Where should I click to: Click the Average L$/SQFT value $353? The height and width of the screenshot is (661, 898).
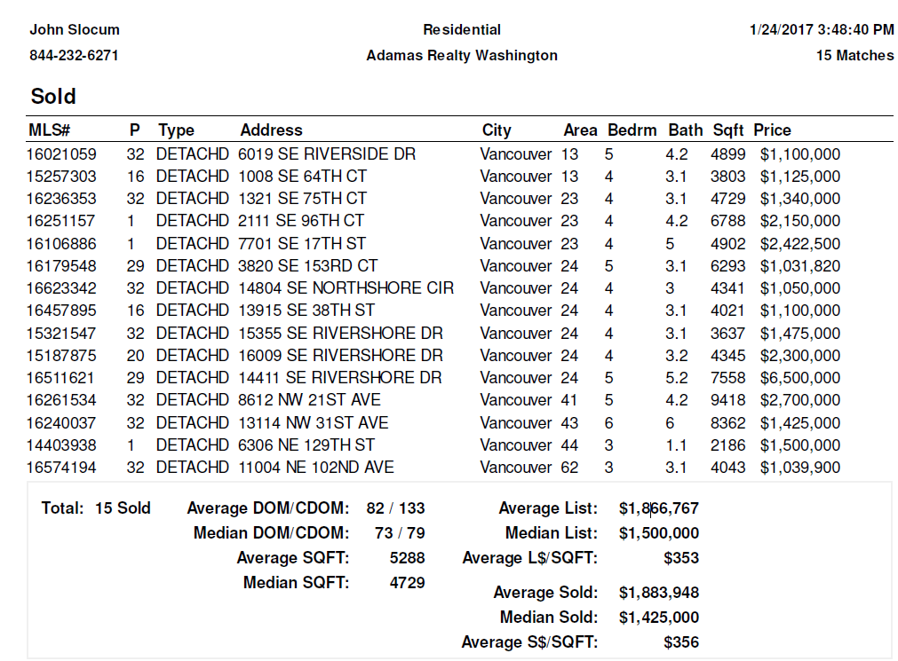coord(681,559)
